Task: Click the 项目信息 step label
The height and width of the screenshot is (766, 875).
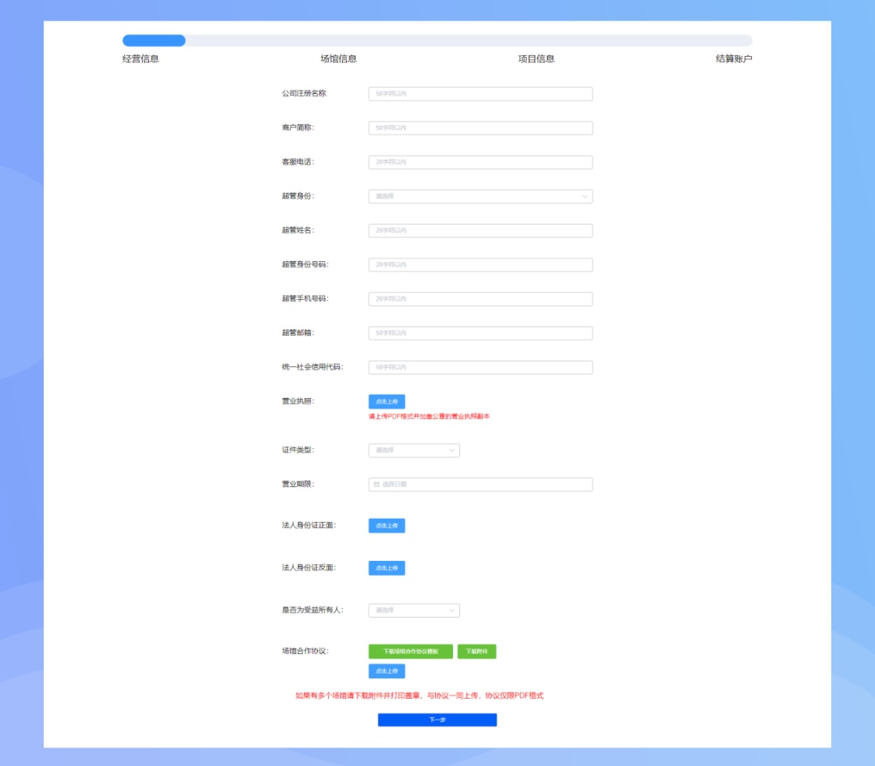Action: 536,59
